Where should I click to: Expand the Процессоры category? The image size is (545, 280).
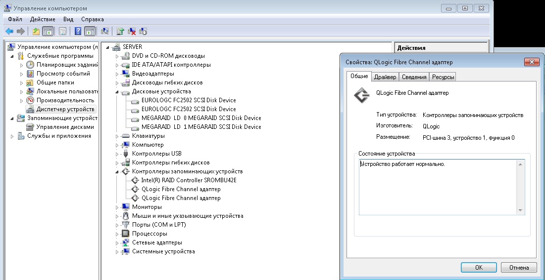117,234
